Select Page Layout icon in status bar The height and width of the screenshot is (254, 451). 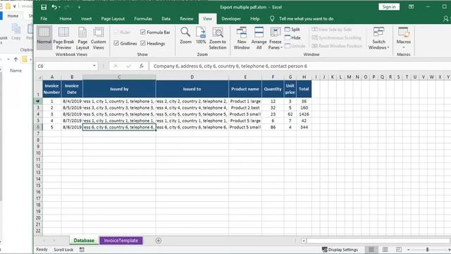coord(385,250)
